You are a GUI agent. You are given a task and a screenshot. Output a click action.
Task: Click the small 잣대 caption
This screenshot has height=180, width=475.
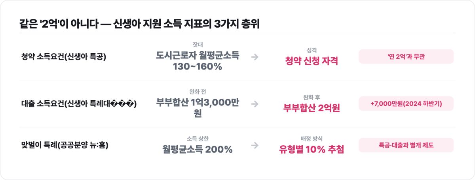click(198, 45)
